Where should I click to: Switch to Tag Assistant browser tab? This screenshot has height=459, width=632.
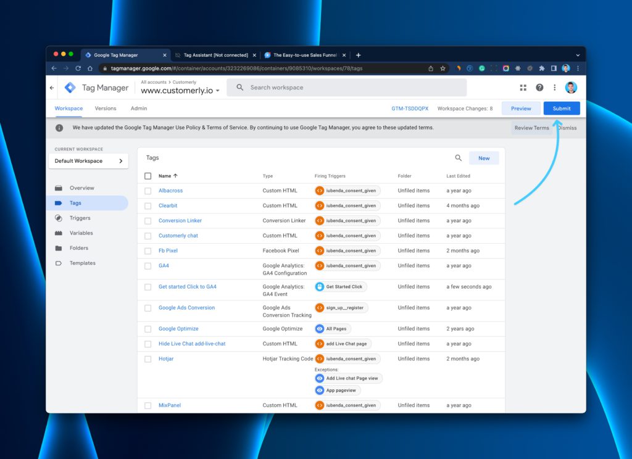[x=215, y=55]
